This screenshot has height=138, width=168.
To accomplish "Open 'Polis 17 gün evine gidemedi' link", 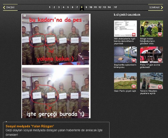I will (x=150, y=66).
